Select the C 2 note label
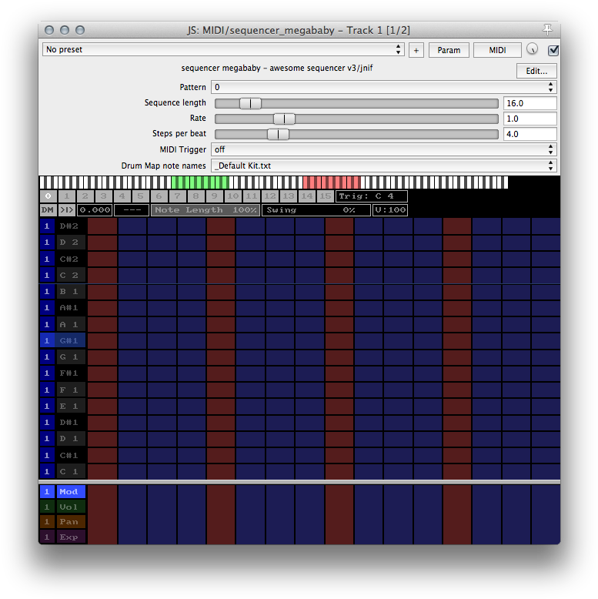Viewport: 598px width, 599px height. pyautogui.click(x=71, y=275)
